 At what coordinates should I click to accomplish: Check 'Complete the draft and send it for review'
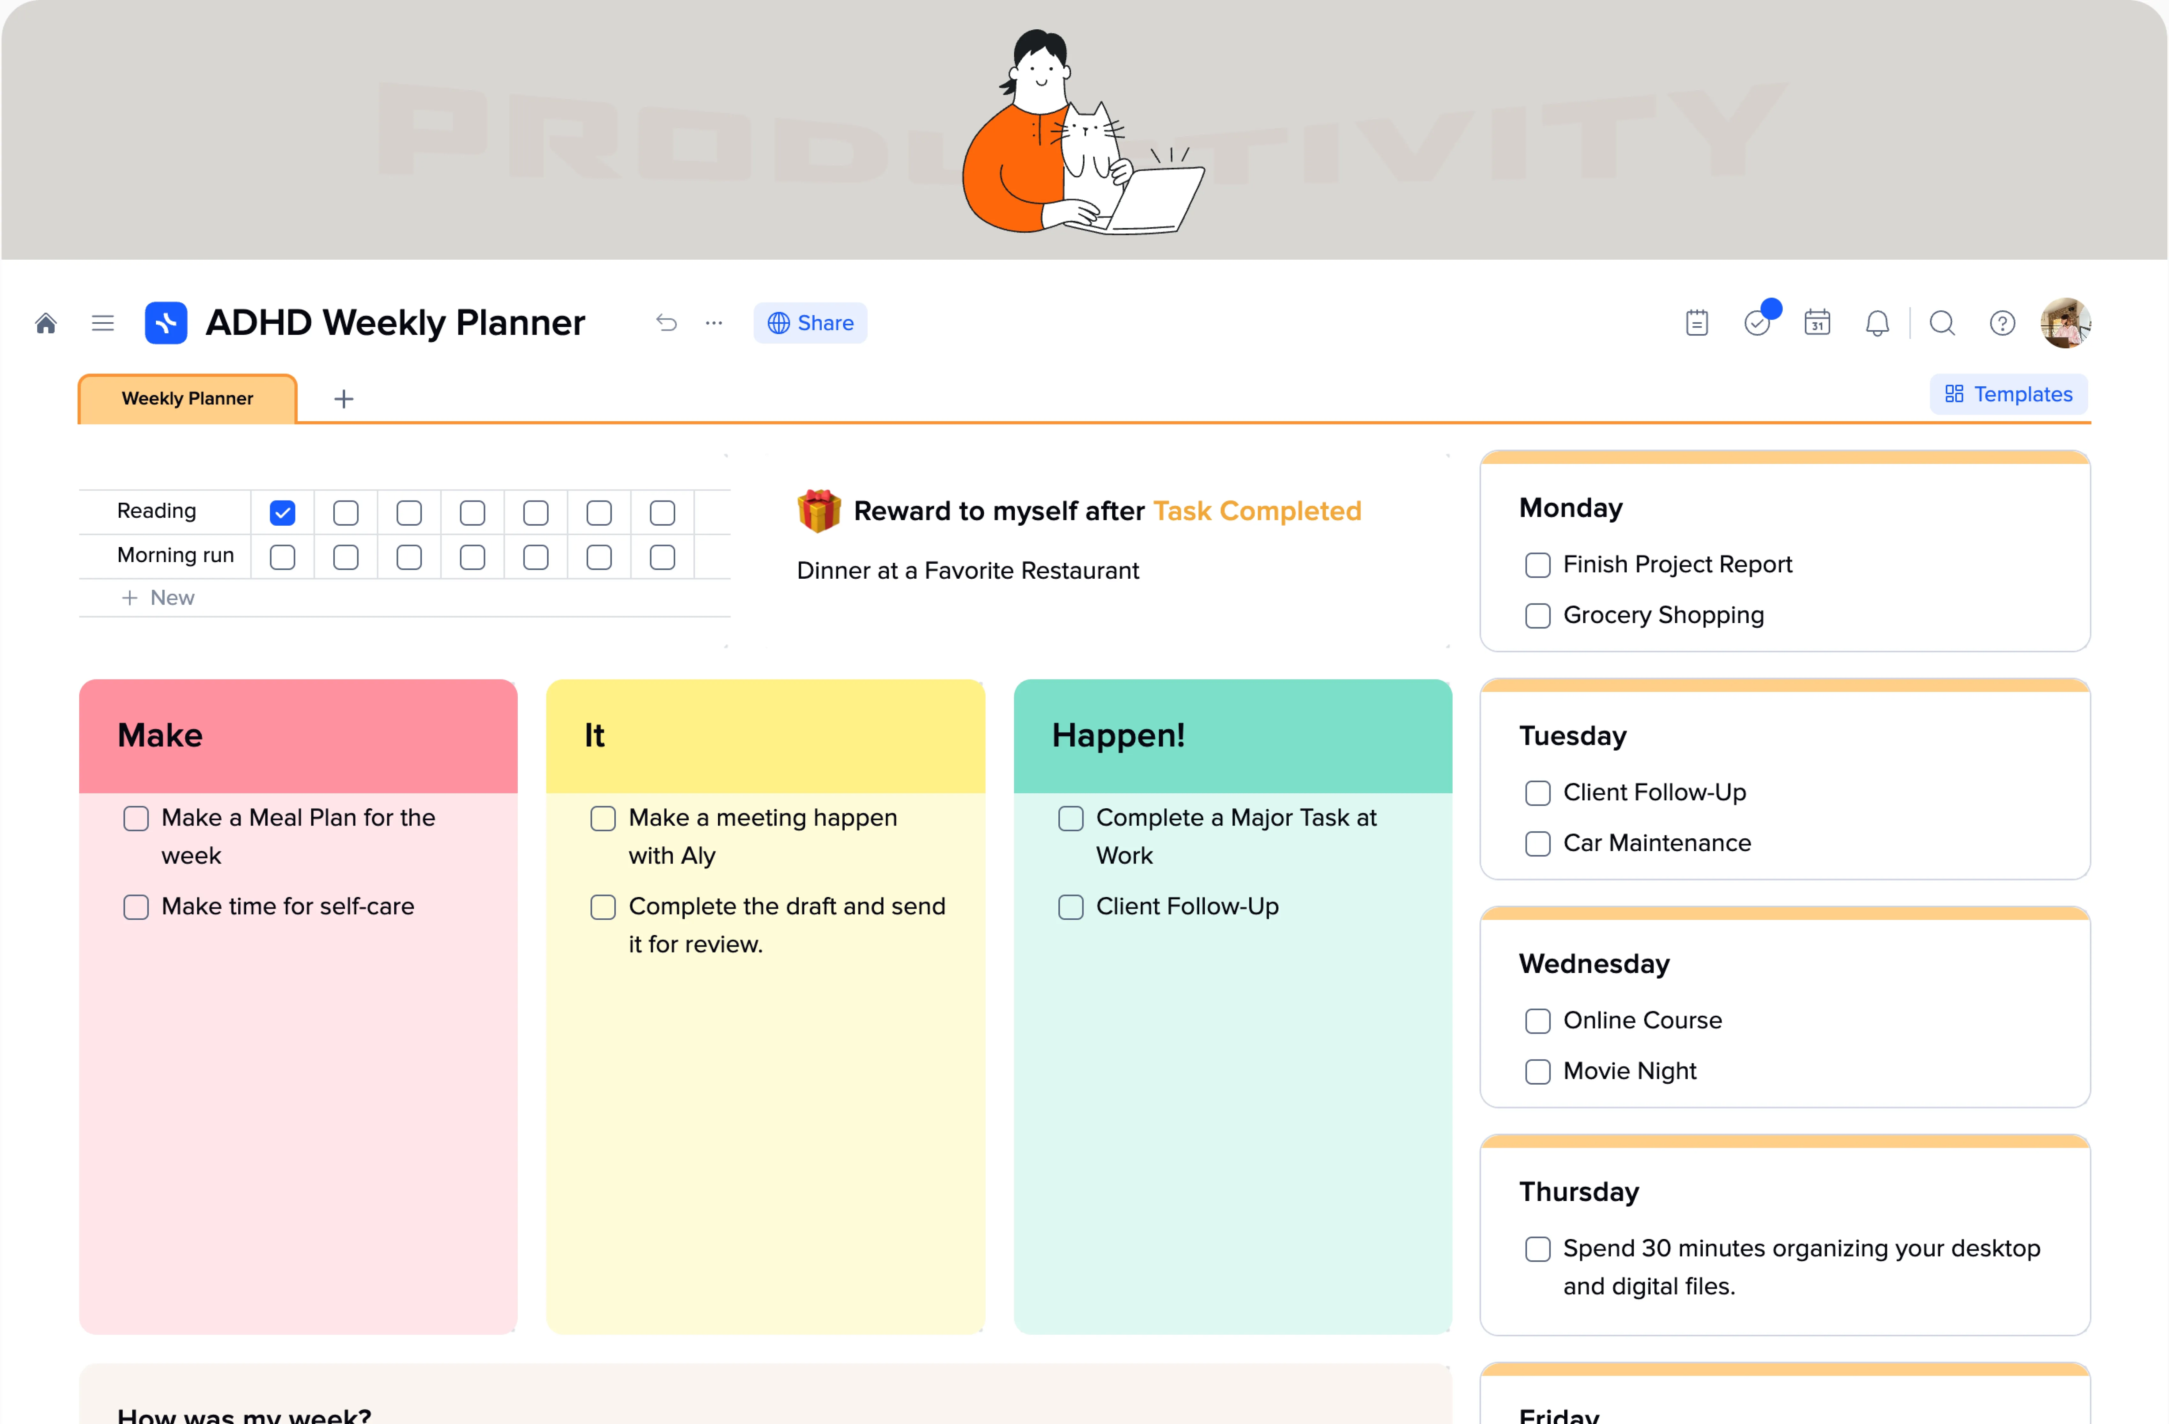click(603, 907)
